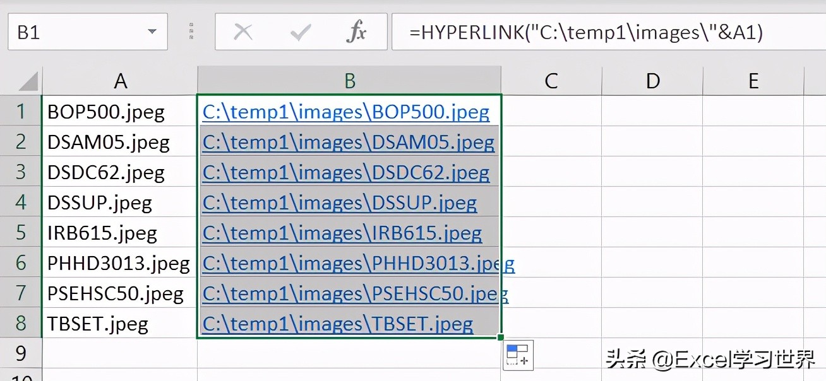Expand the Name Box dropdown arrow

(152, 32)
